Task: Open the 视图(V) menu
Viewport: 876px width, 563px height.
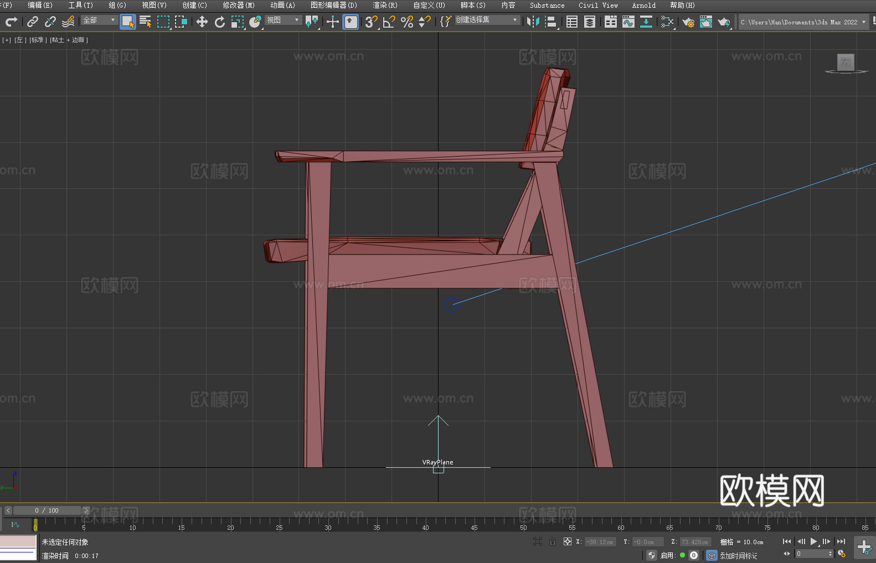Action: point(154,5)
